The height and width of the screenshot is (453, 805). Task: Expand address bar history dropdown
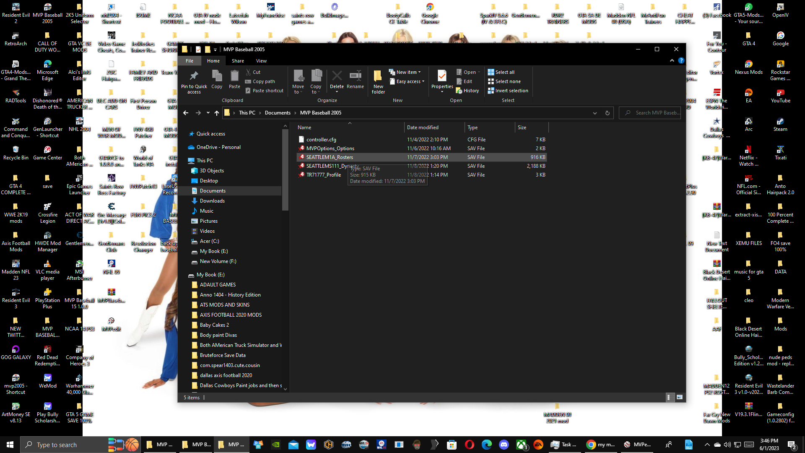click(595, 113)
